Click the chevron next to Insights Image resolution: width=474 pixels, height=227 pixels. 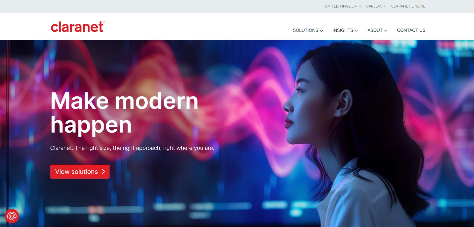[x=356, y=31]
